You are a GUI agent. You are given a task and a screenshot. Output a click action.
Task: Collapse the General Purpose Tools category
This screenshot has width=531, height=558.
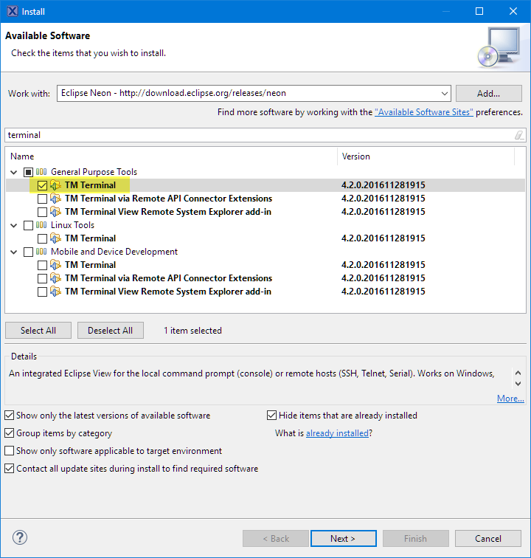coord(14,172)
